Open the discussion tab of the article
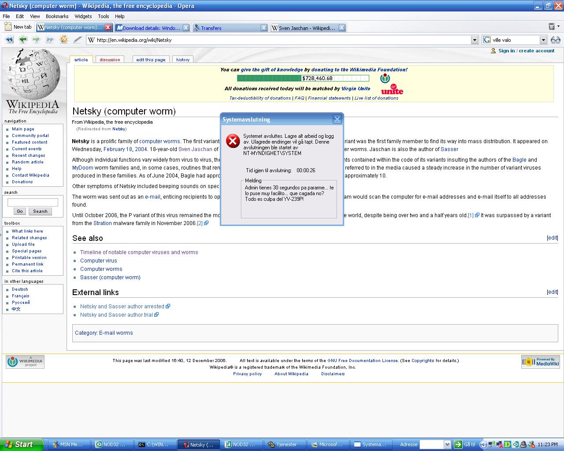 click(x=110, y=59)
